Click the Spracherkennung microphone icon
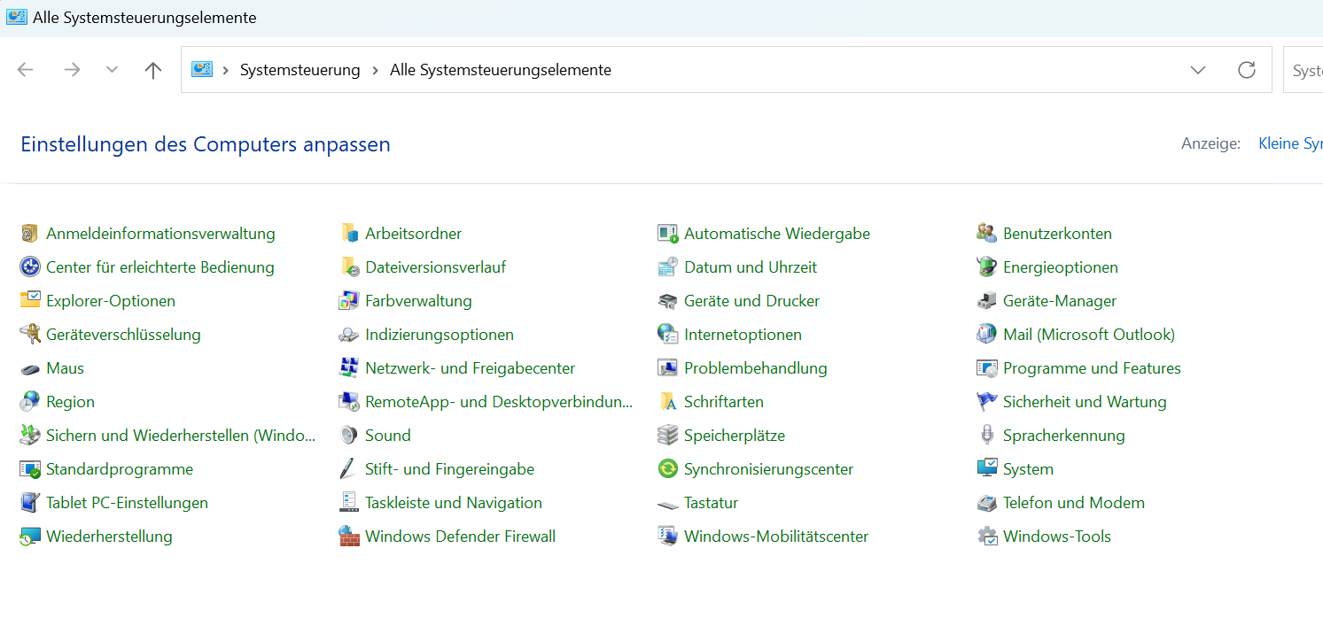 (x=987, y=436)
